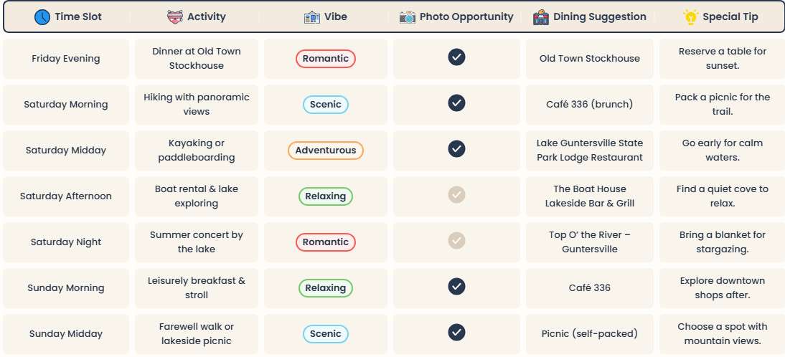Select the Dining Suggestion column header
The image size is (785, 357).
pos(599,17)
